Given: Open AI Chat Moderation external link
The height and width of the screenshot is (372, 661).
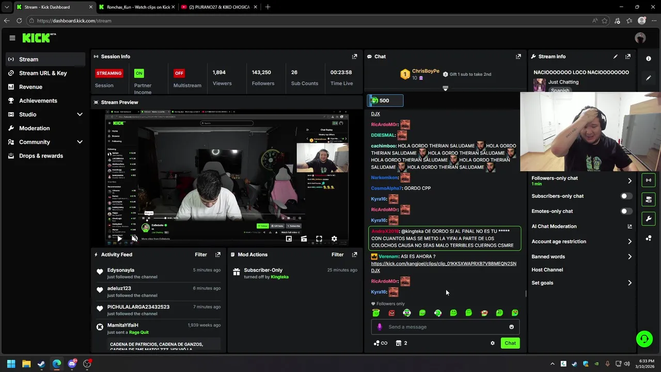Looking at the screenshot, I should tap(629, 226).
